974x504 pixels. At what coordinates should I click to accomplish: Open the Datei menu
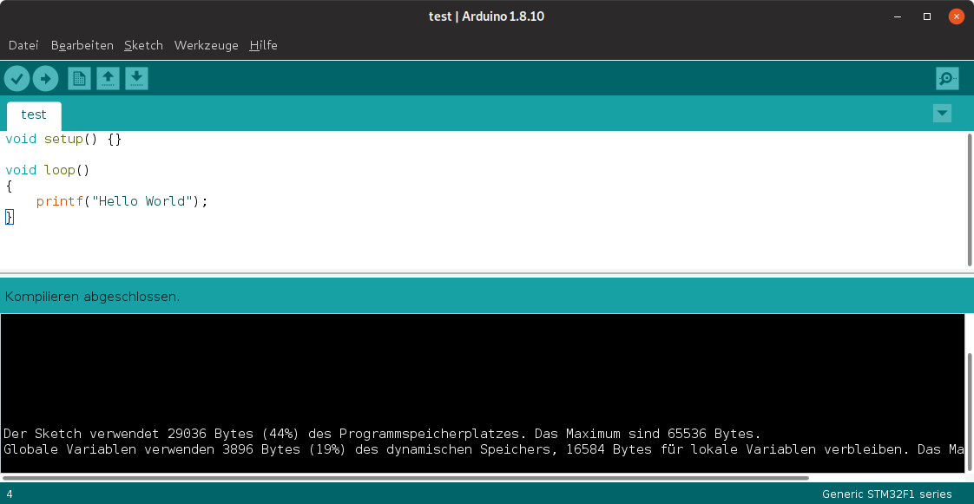pyautogui.click(x=23, y=45)
